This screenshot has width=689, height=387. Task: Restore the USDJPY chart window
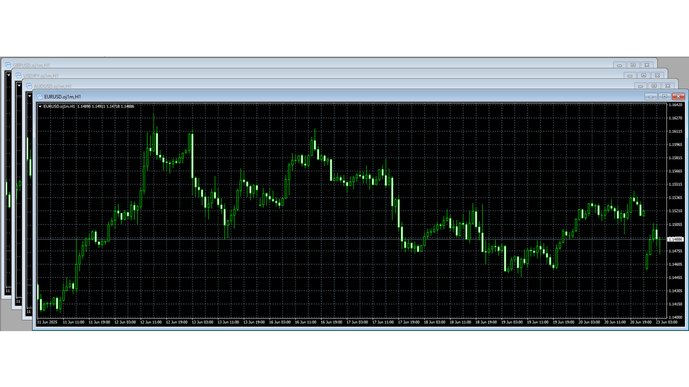pyautogui.click(x=644, y=75)
